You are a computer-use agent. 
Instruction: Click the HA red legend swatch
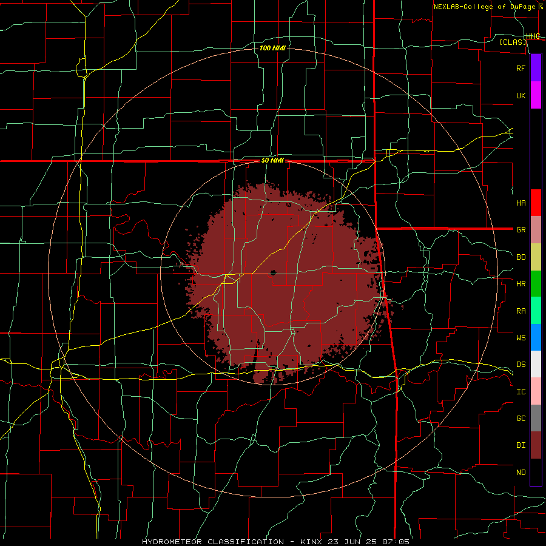click(x=536, y=203)
